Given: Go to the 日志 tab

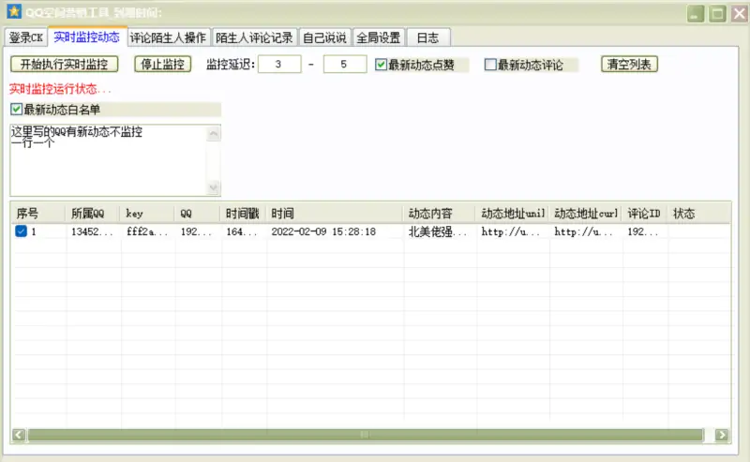Looking at the screenshot, I should (x=427, y=37).
